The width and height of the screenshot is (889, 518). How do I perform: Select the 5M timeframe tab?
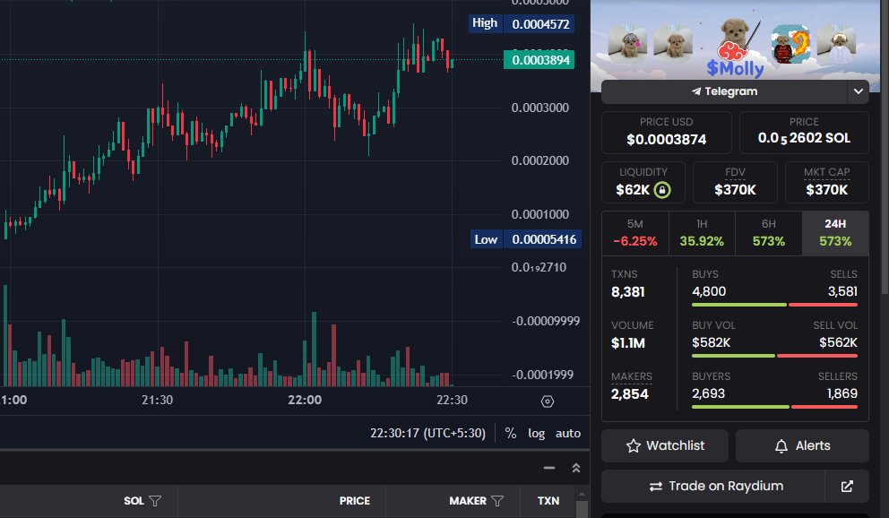635,233
